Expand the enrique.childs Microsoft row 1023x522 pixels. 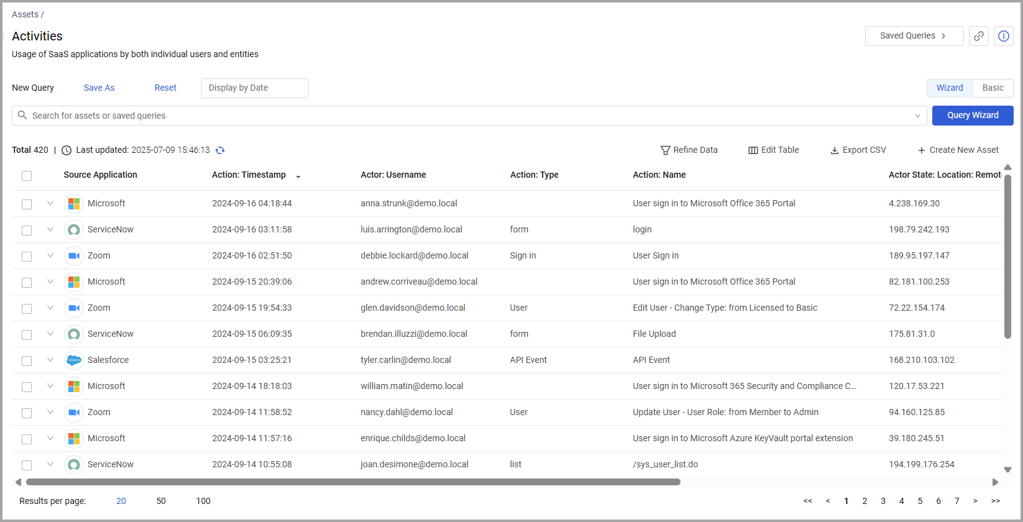point(50,438)
